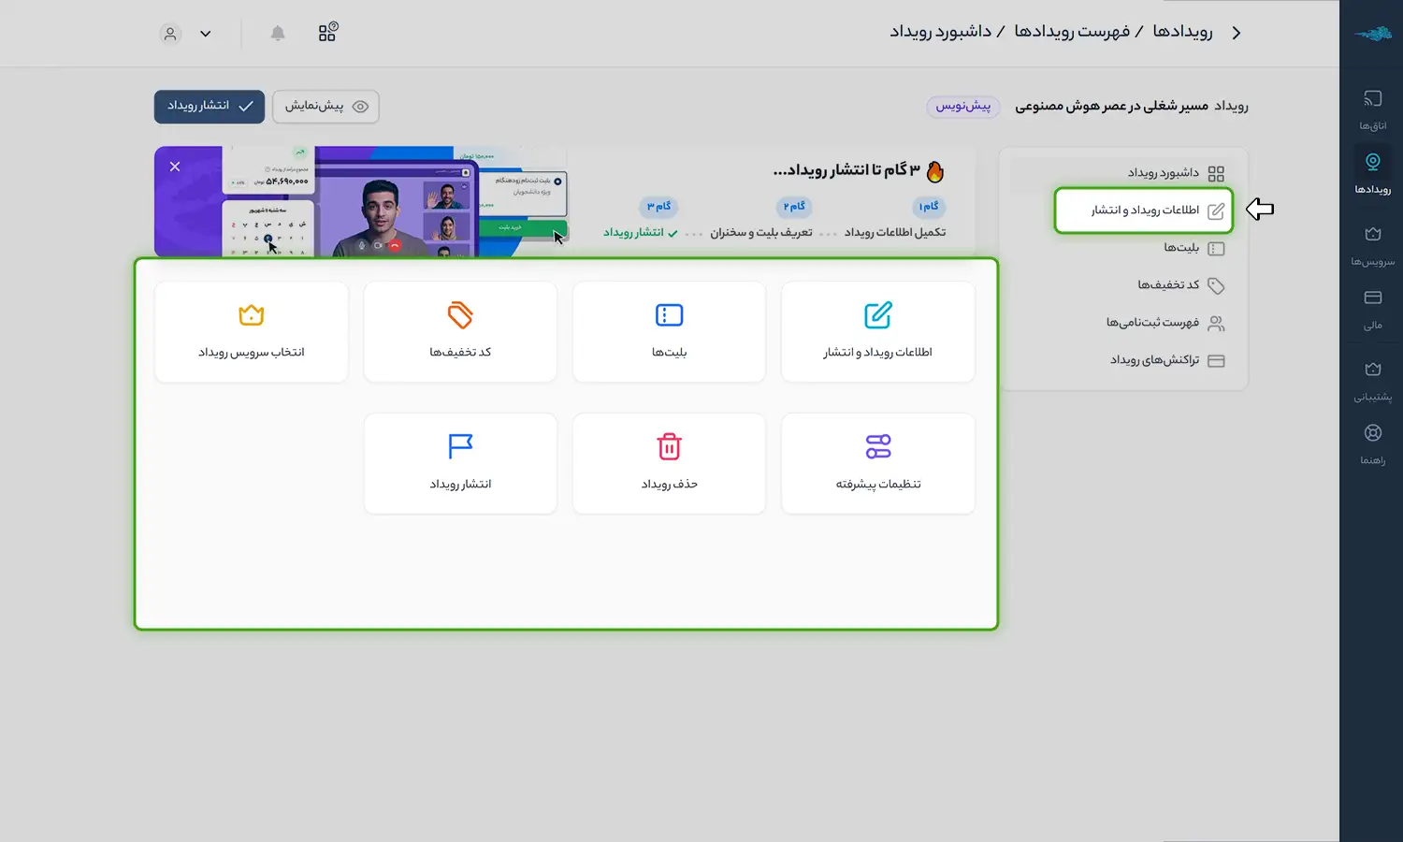
Task: Click the flag icon for انتشار رویداد card
Action: coord(460,446)
